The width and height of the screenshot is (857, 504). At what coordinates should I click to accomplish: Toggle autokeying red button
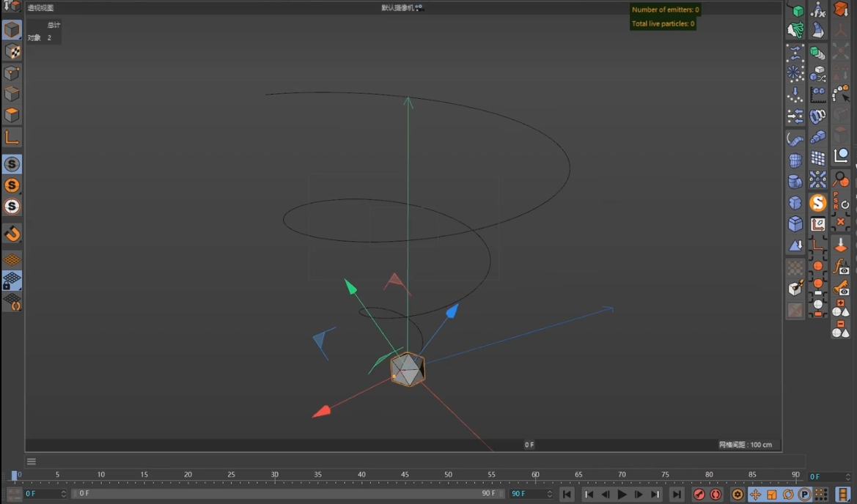tap(716, 494)
